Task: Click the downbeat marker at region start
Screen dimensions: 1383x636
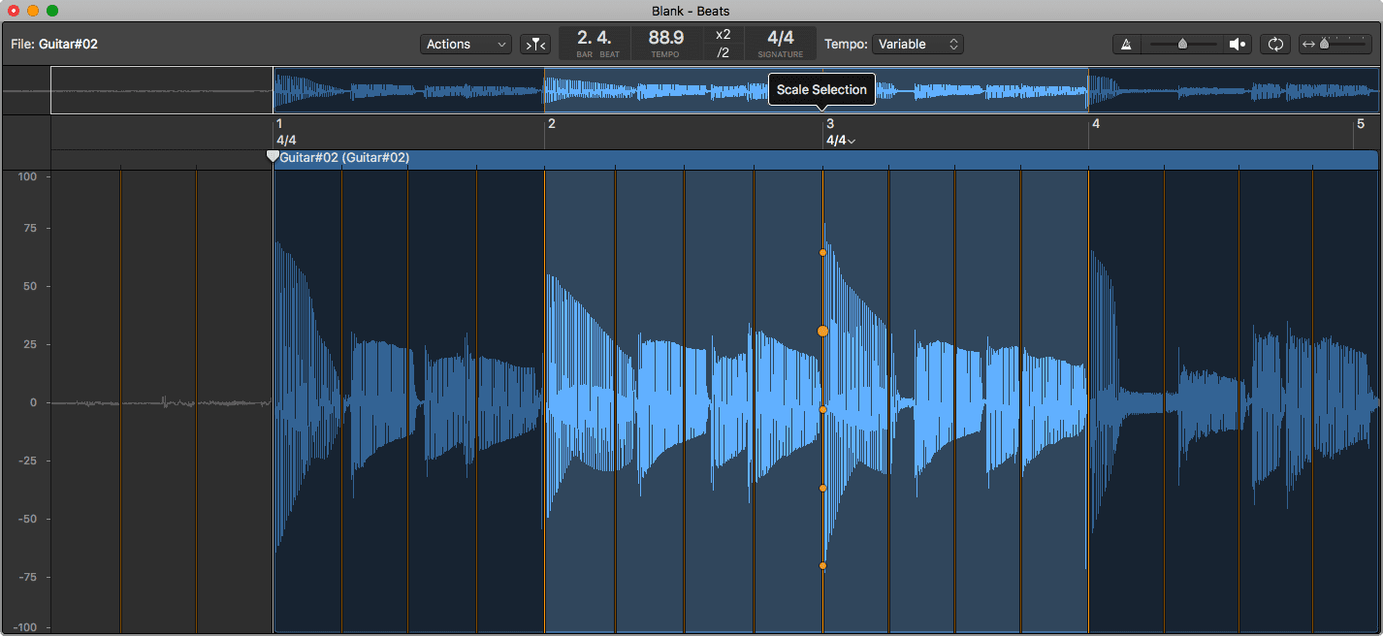Action: tap(273, 156)
